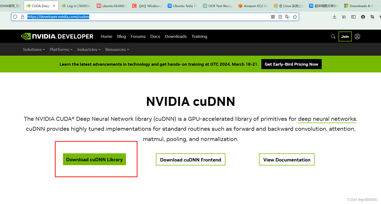Click the browser account avatar icon
Viewport: 381px width, 204px height.
[363, 17]
